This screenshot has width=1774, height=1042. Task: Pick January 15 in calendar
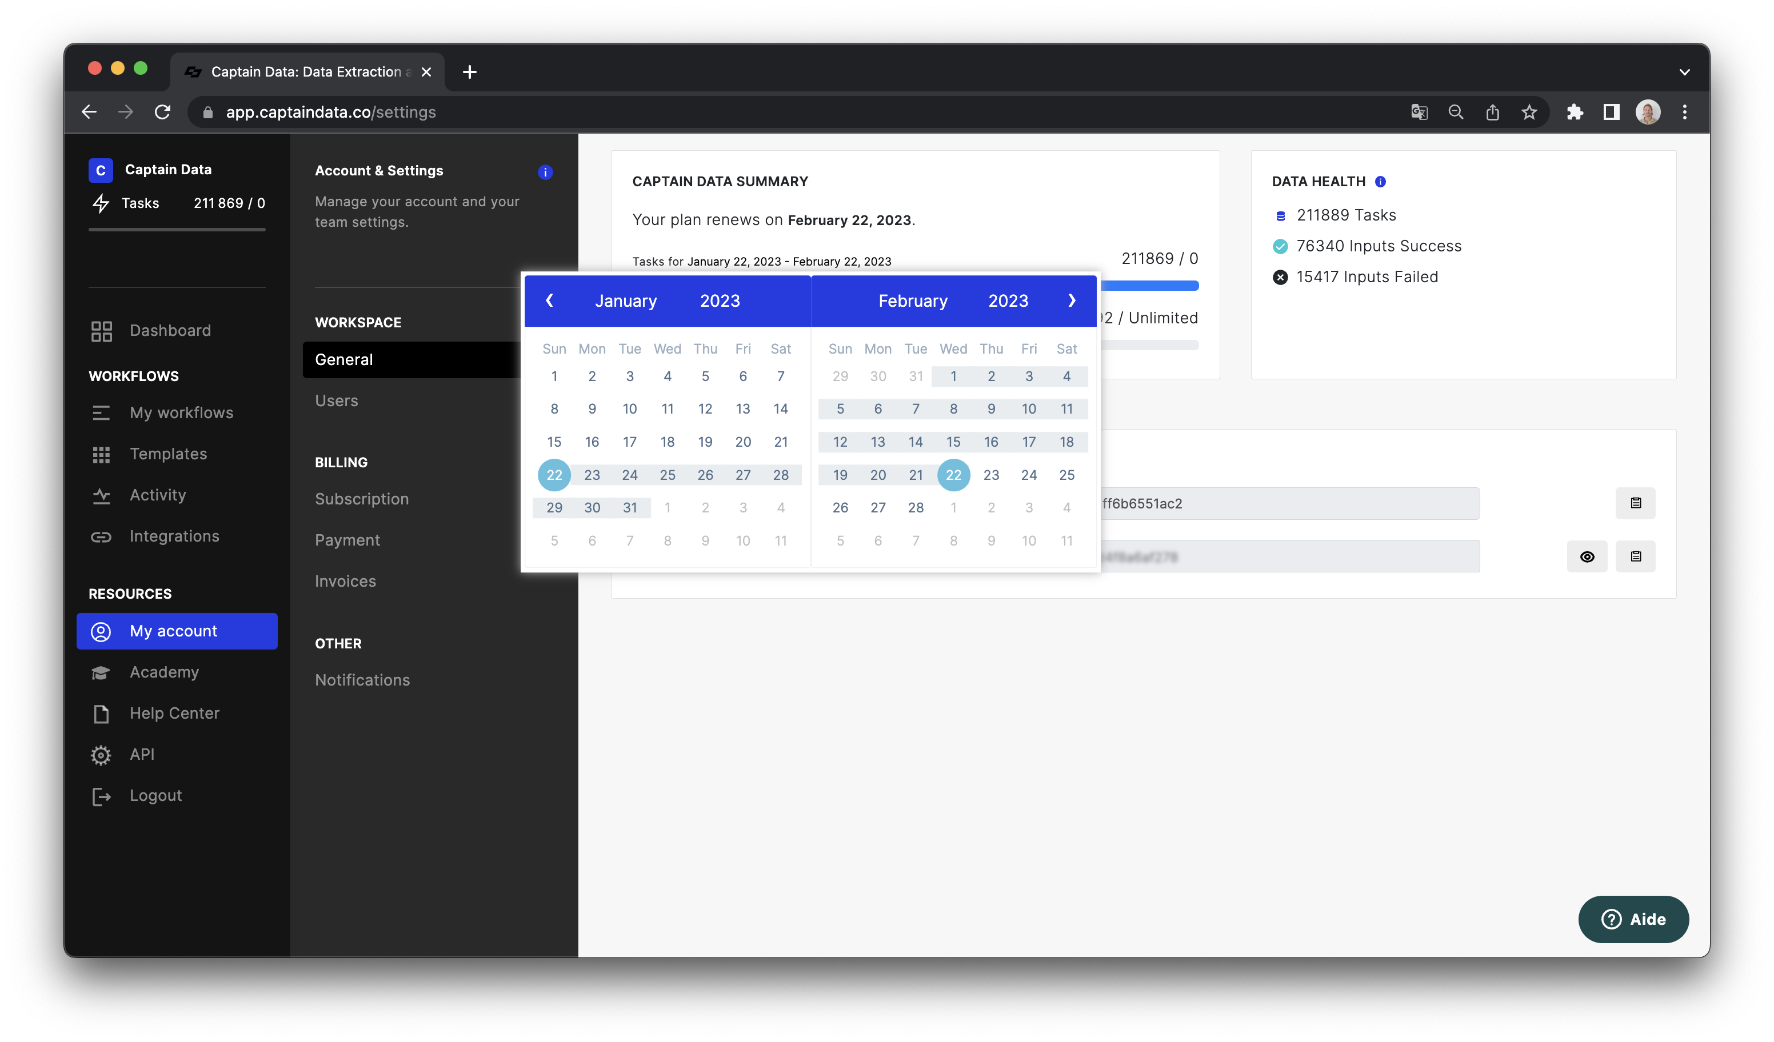pos(554,442)
